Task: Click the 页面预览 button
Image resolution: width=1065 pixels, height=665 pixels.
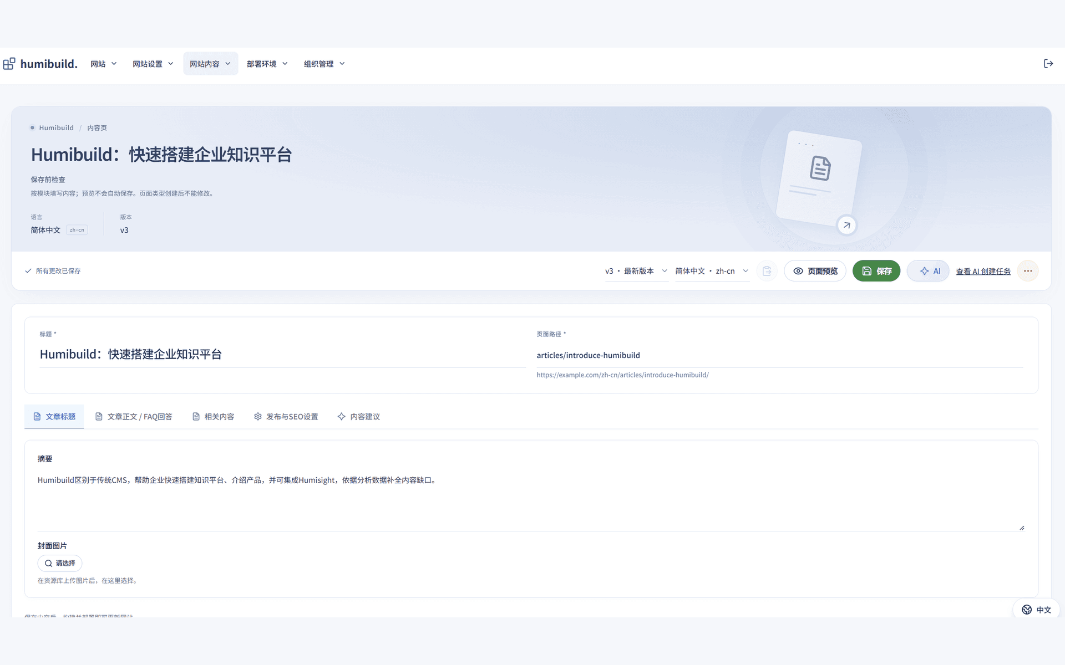Action: (815, 271)
